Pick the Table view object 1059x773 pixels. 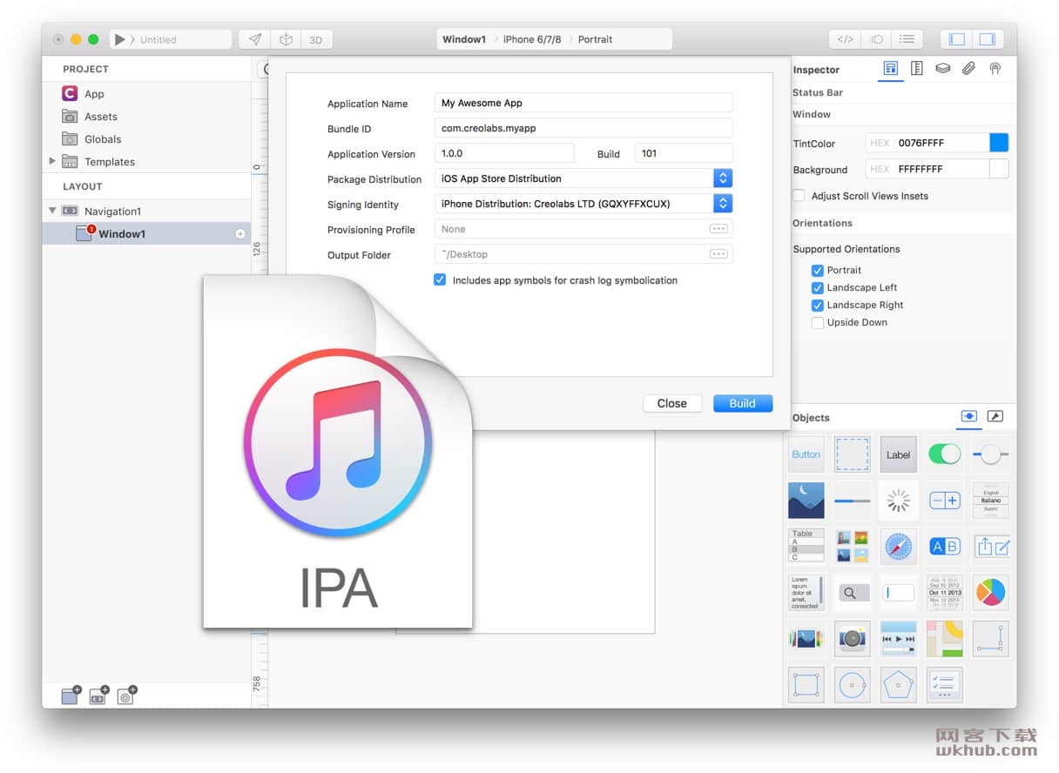(806, 546)
